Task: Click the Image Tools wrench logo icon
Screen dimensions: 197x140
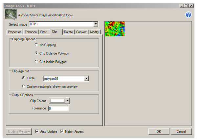Action: point(11,14)
